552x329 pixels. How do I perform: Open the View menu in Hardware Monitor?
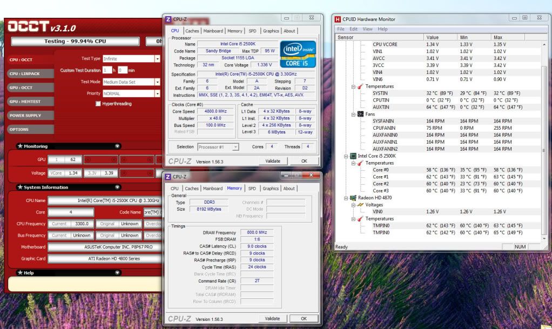point(367,29)
